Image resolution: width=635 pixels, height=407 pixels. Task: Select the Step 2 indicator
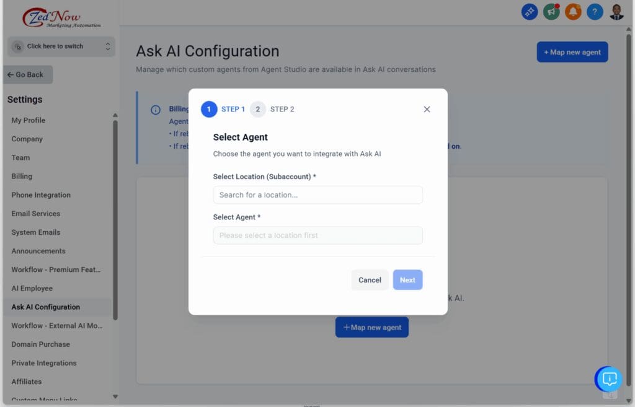[258, 109]
